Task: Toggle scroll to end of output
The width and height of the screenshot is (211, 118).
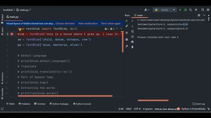Action: coord(133,36)
